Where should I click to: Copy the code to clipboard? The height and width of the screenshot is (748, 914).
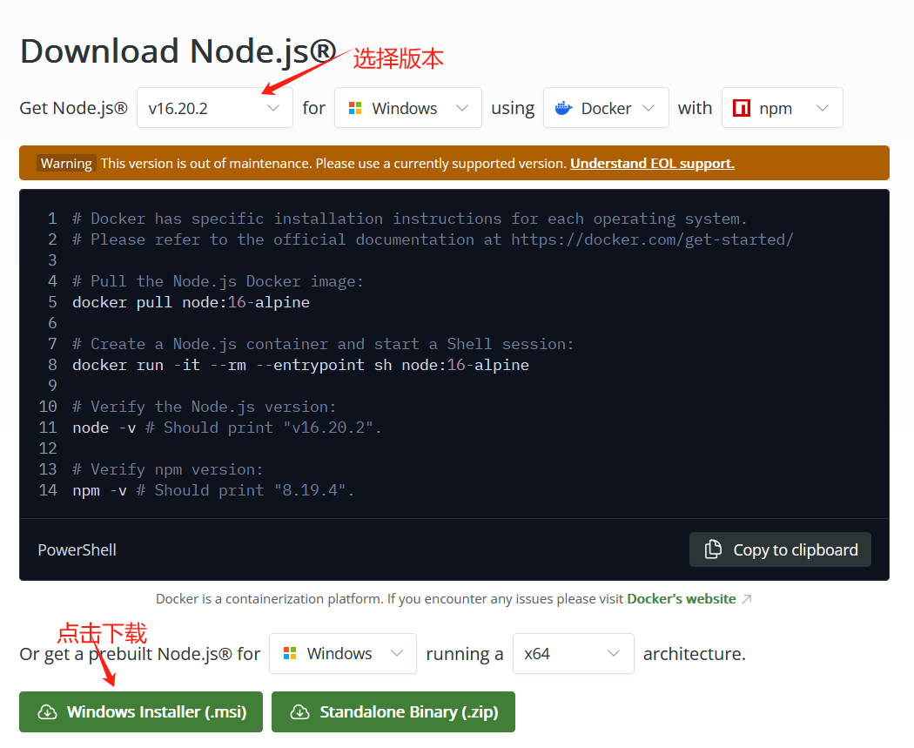click(x=780, y=549)
